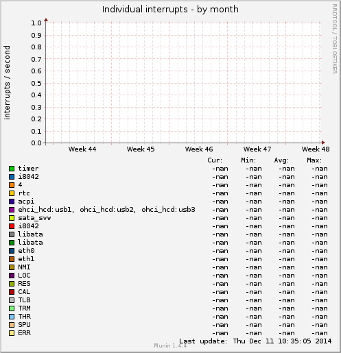Click the 'eth1' legend label
This screenshot has width=341, height=353.
(x=26, y=259)
